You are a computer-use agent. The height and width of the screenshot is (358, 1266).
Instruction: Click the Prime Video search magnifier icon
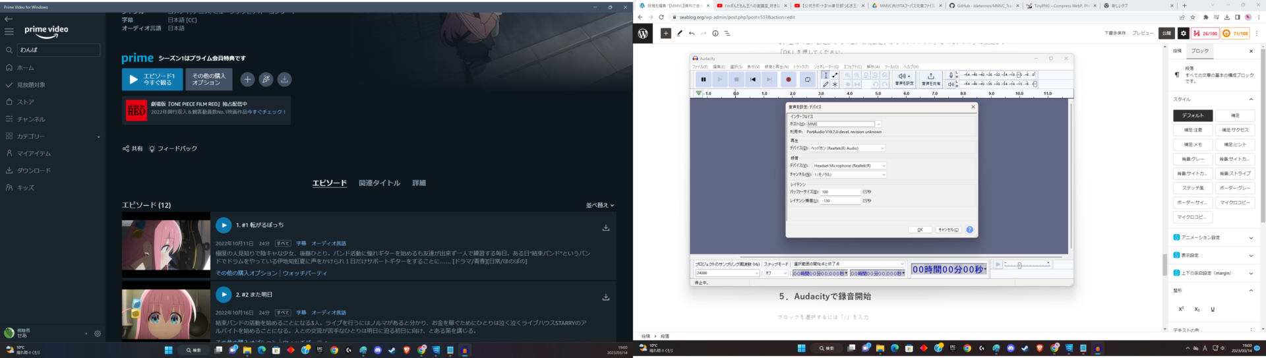[9, 50]
